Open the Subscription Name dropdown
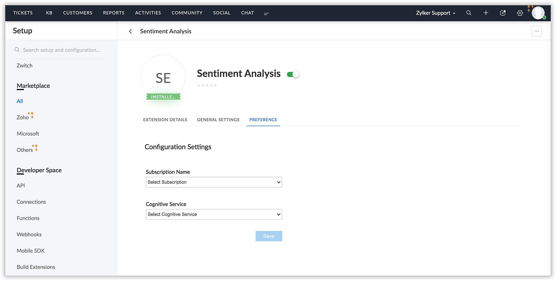This screenshot has height=281, width=556. [214, 182]
